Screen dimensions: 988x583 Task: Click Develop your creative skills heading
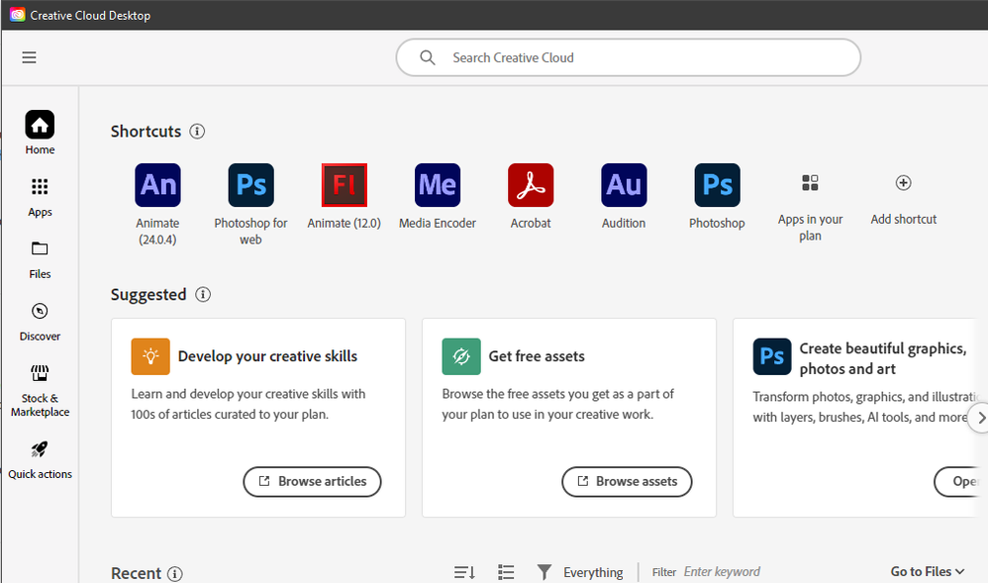click(268, 356)
